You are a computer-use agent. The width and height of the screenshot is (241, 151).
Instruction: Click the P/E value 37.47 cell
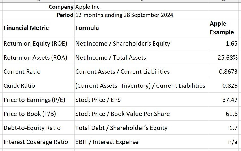[x=224, y=100]
